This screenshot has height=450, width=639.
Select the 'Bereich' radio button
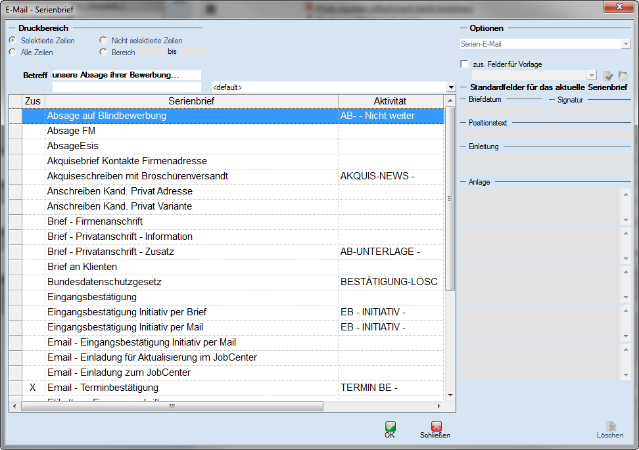(x=103, y=52)
